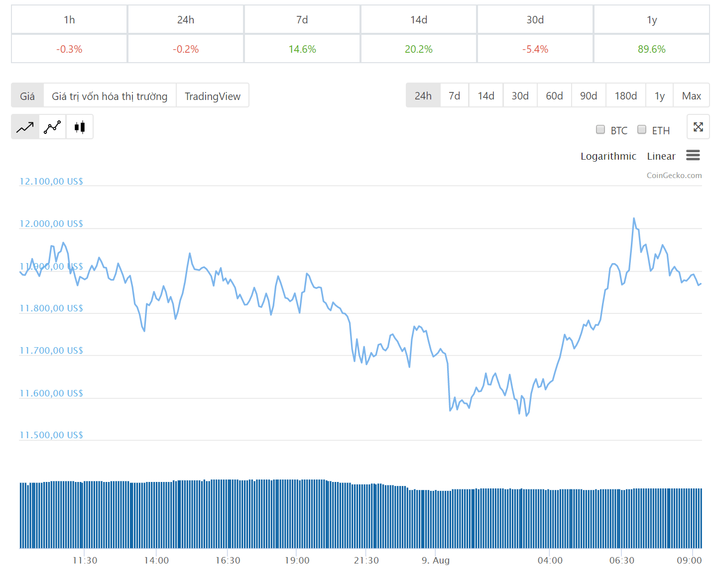
Task: Expand chart to fullscreen
Action: point(698,127)
